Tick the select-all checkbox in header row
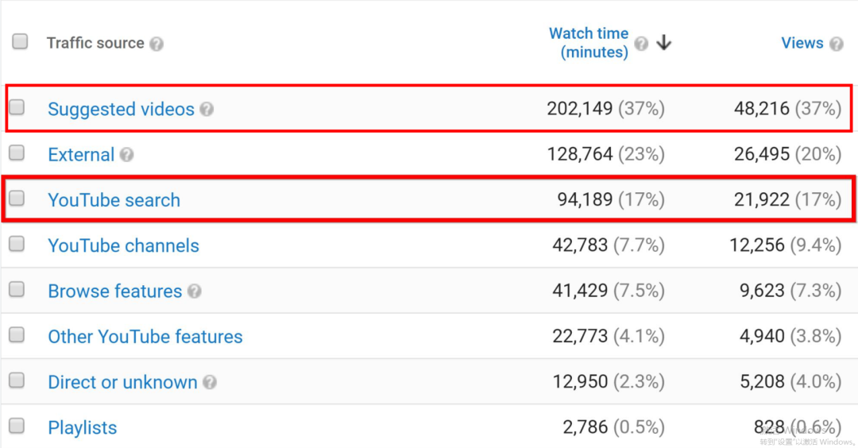This screenshot has width=858, height=448. pos(20,41)
